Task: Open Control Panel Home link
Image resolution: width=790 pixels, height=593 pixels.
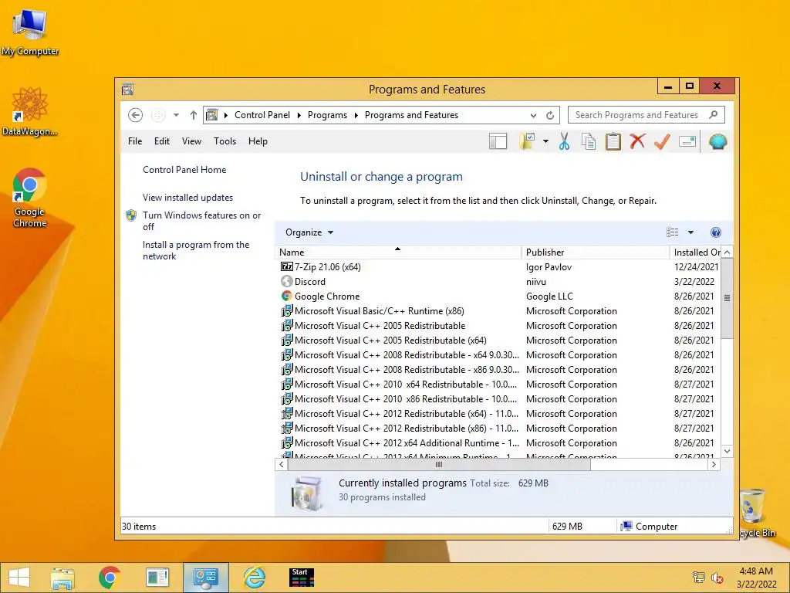Action: point(184,170)
